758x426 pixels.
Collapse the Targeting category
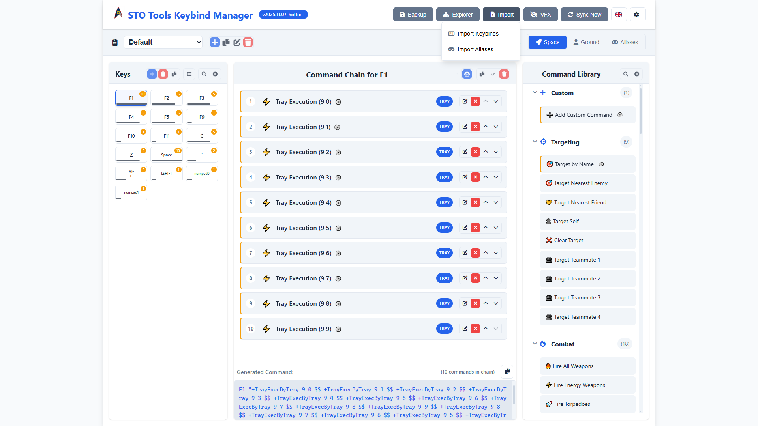click(535, 142)
